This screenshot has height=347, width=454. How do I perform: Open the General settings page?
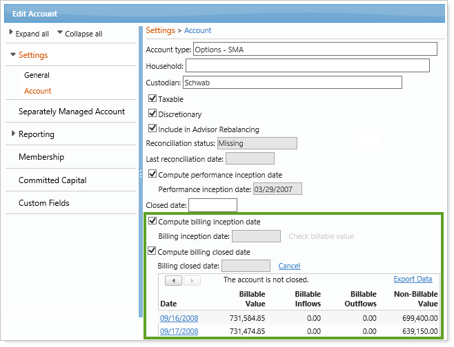pyautogui.click(x=37, y=75)
